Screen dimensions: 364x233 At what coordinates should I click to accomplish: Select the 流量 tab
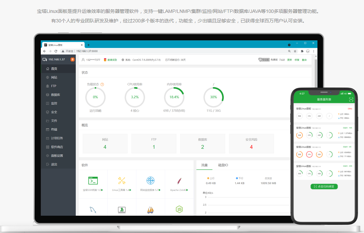[x=204, y=165]
